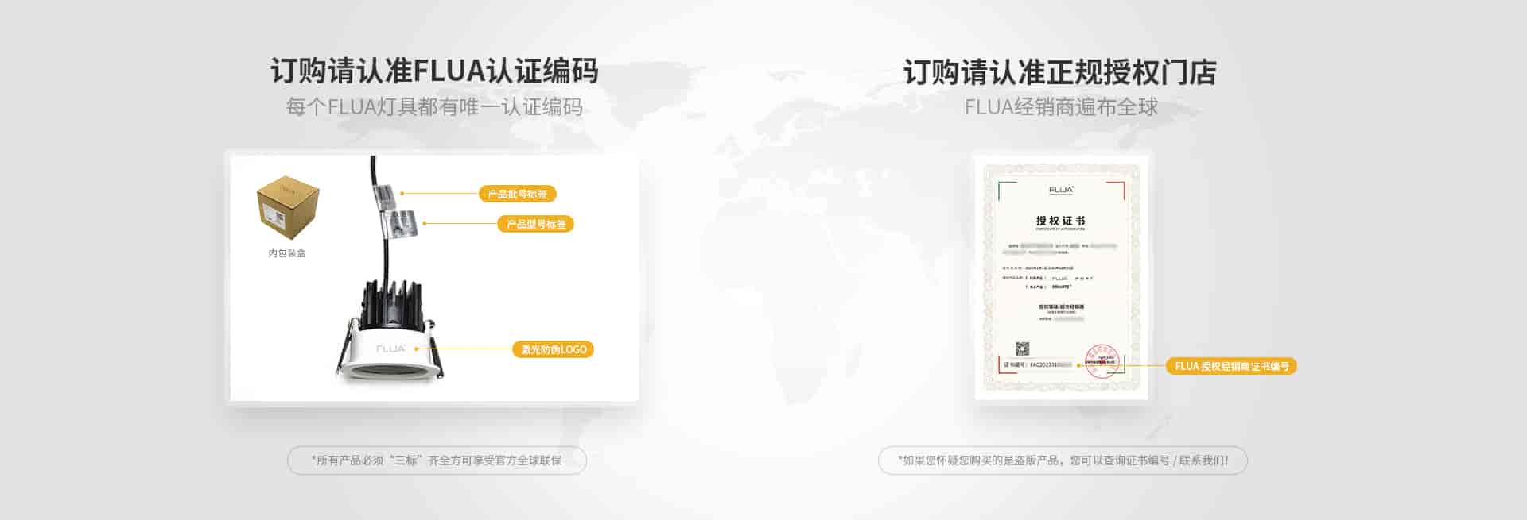
Task: Click the FLUA 授权经销商证书编号 yellow label
Action: [1231, 366]
